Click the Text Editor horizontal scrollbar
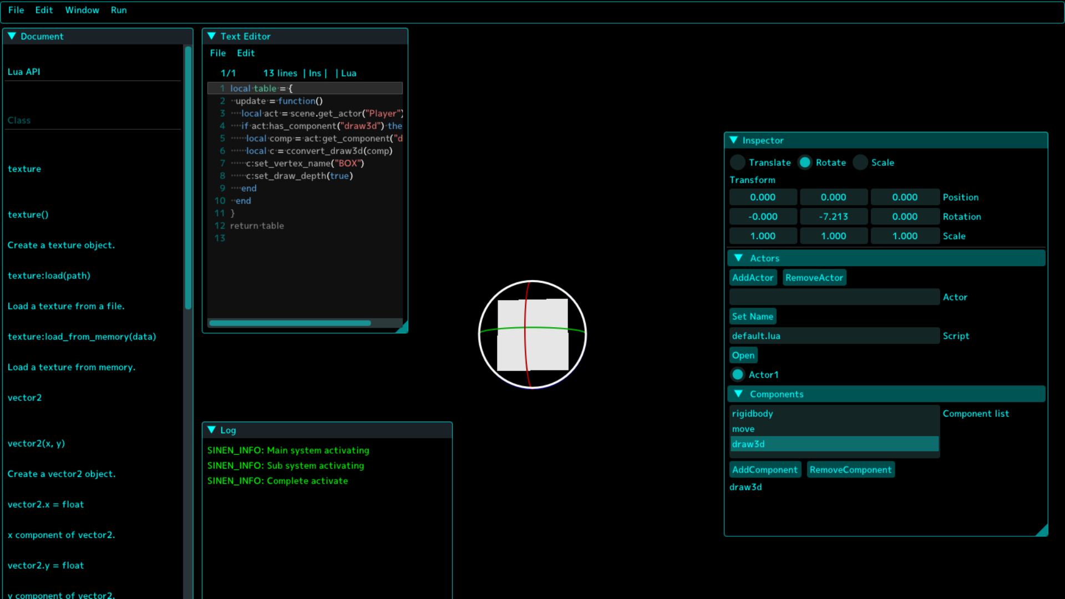1065x599 pixels. 290,323
